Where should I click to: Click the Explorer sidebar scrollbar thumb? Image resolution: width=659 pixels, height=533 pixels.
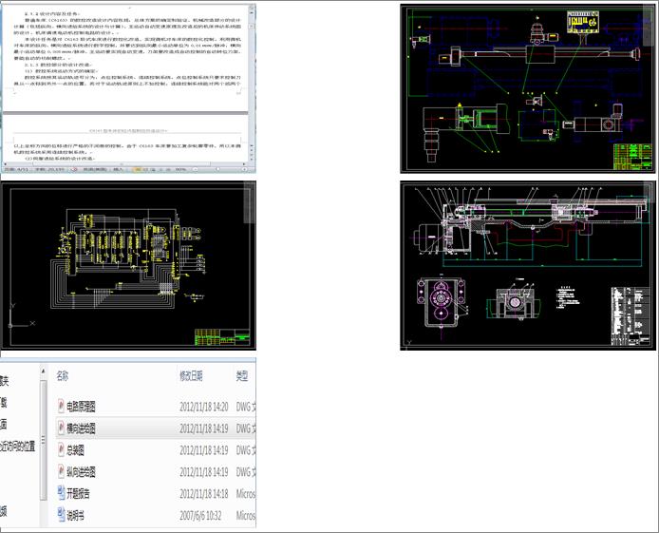43,441
